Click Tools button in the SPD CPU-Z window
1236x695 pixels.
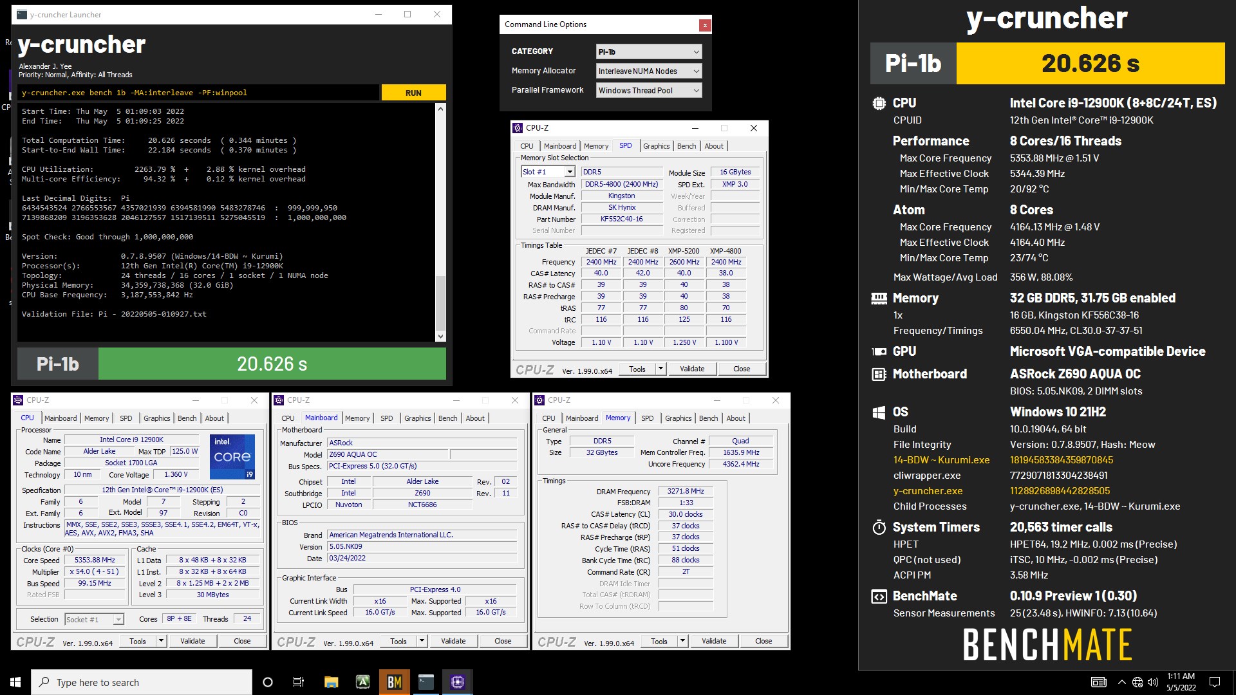coord(637,369)
